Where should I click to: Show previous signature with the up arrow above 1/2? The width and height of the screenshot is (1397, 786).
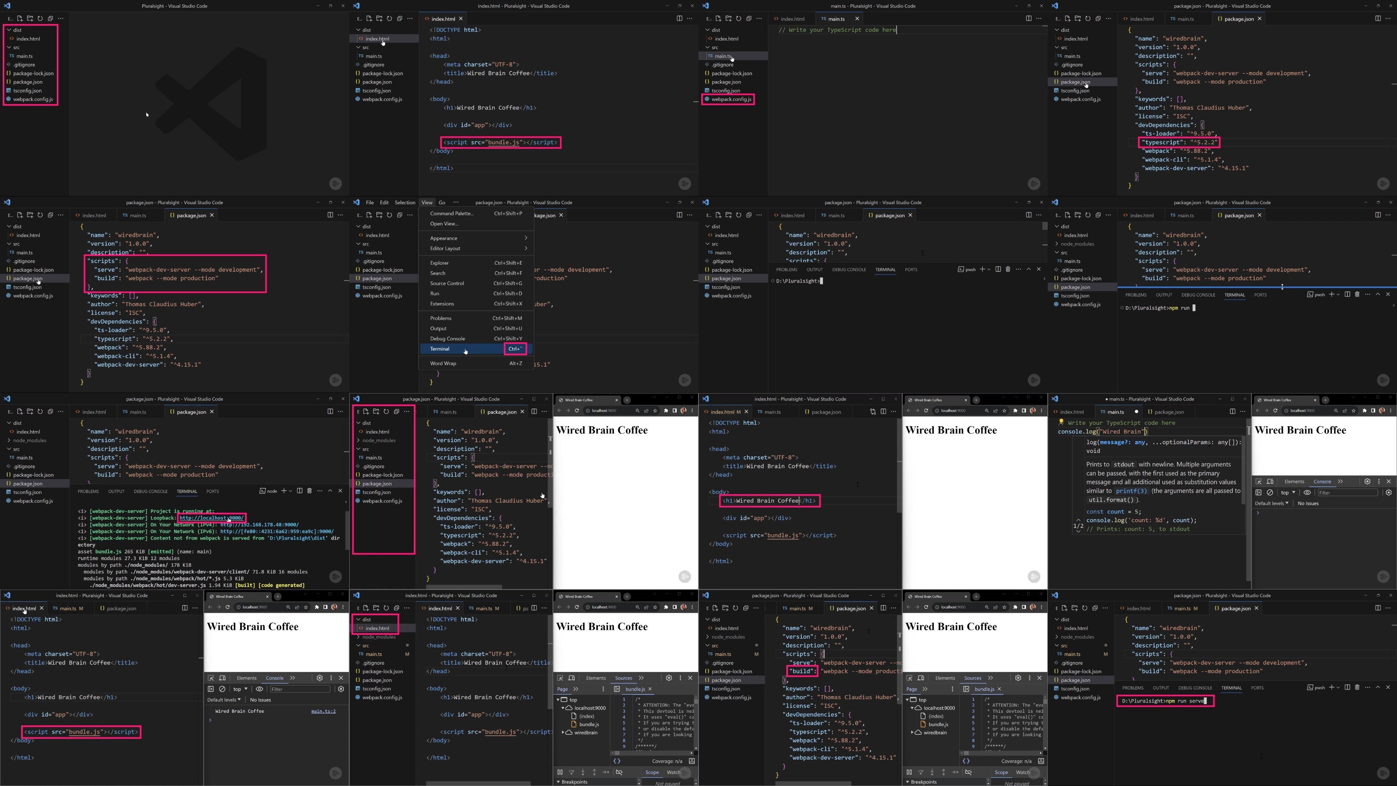point(1078,520)
